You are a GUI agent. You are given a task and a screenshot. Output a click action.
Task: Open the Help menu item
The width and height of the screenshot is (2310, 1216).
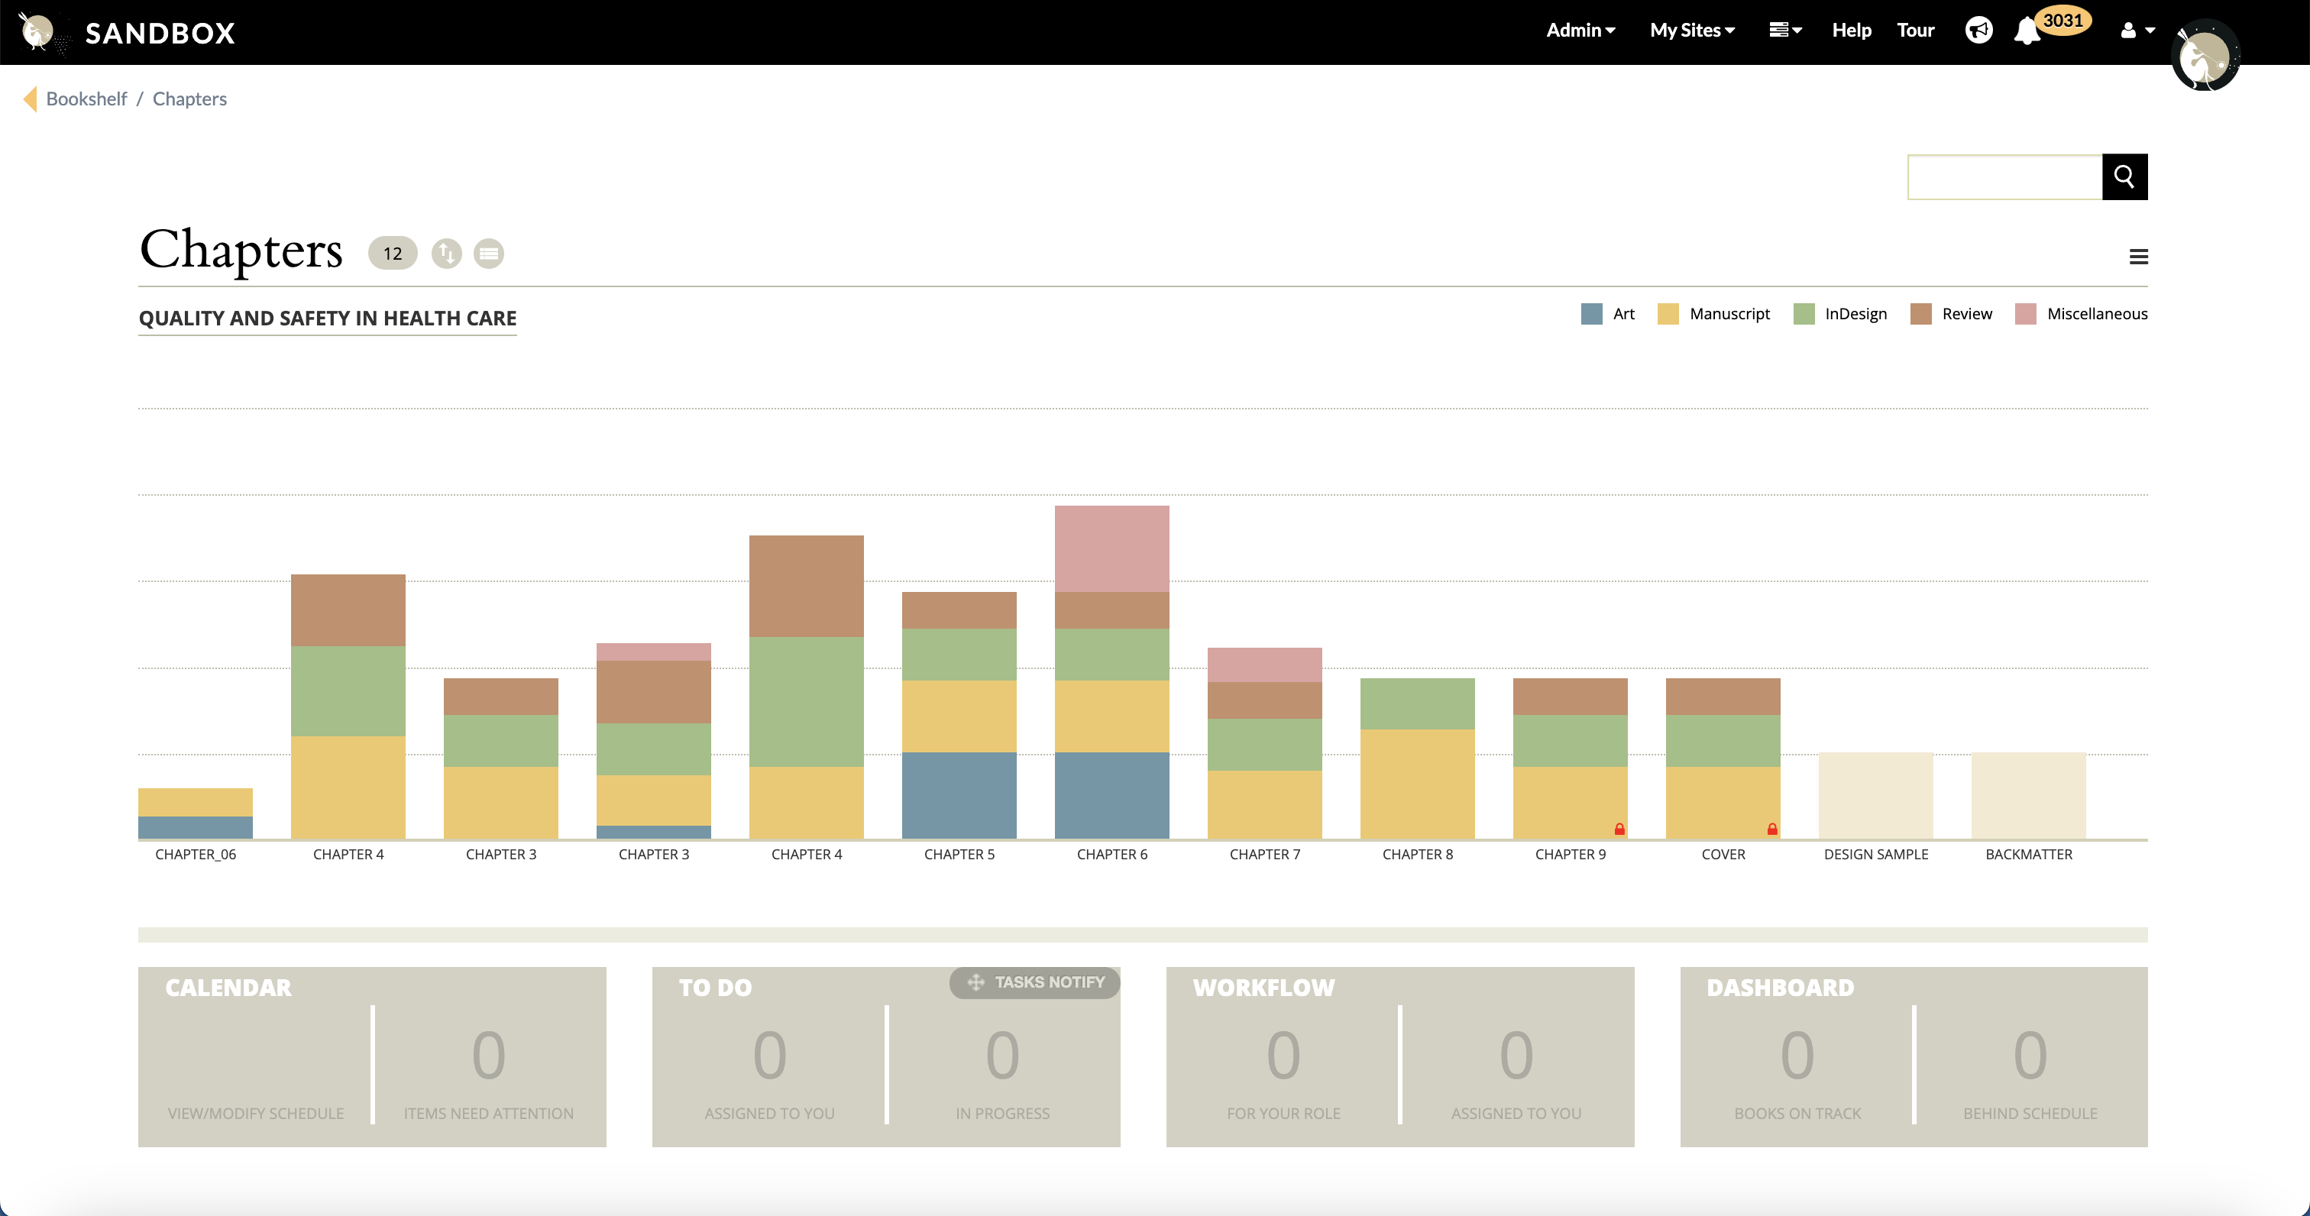1851,31
